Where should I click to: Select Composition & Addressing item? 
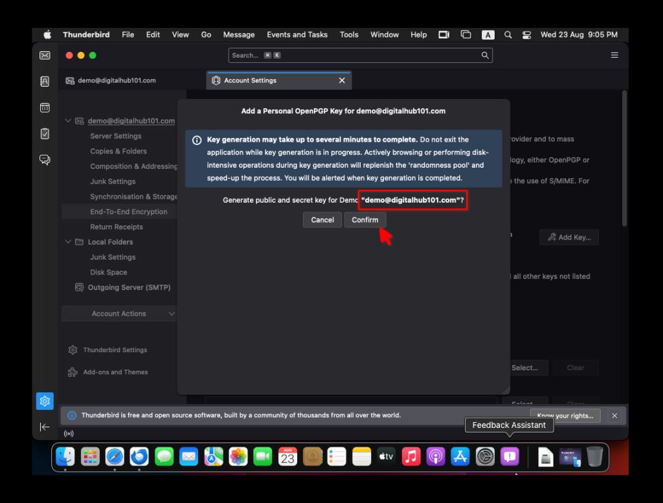pyautogui.click(x=133, y=166)
